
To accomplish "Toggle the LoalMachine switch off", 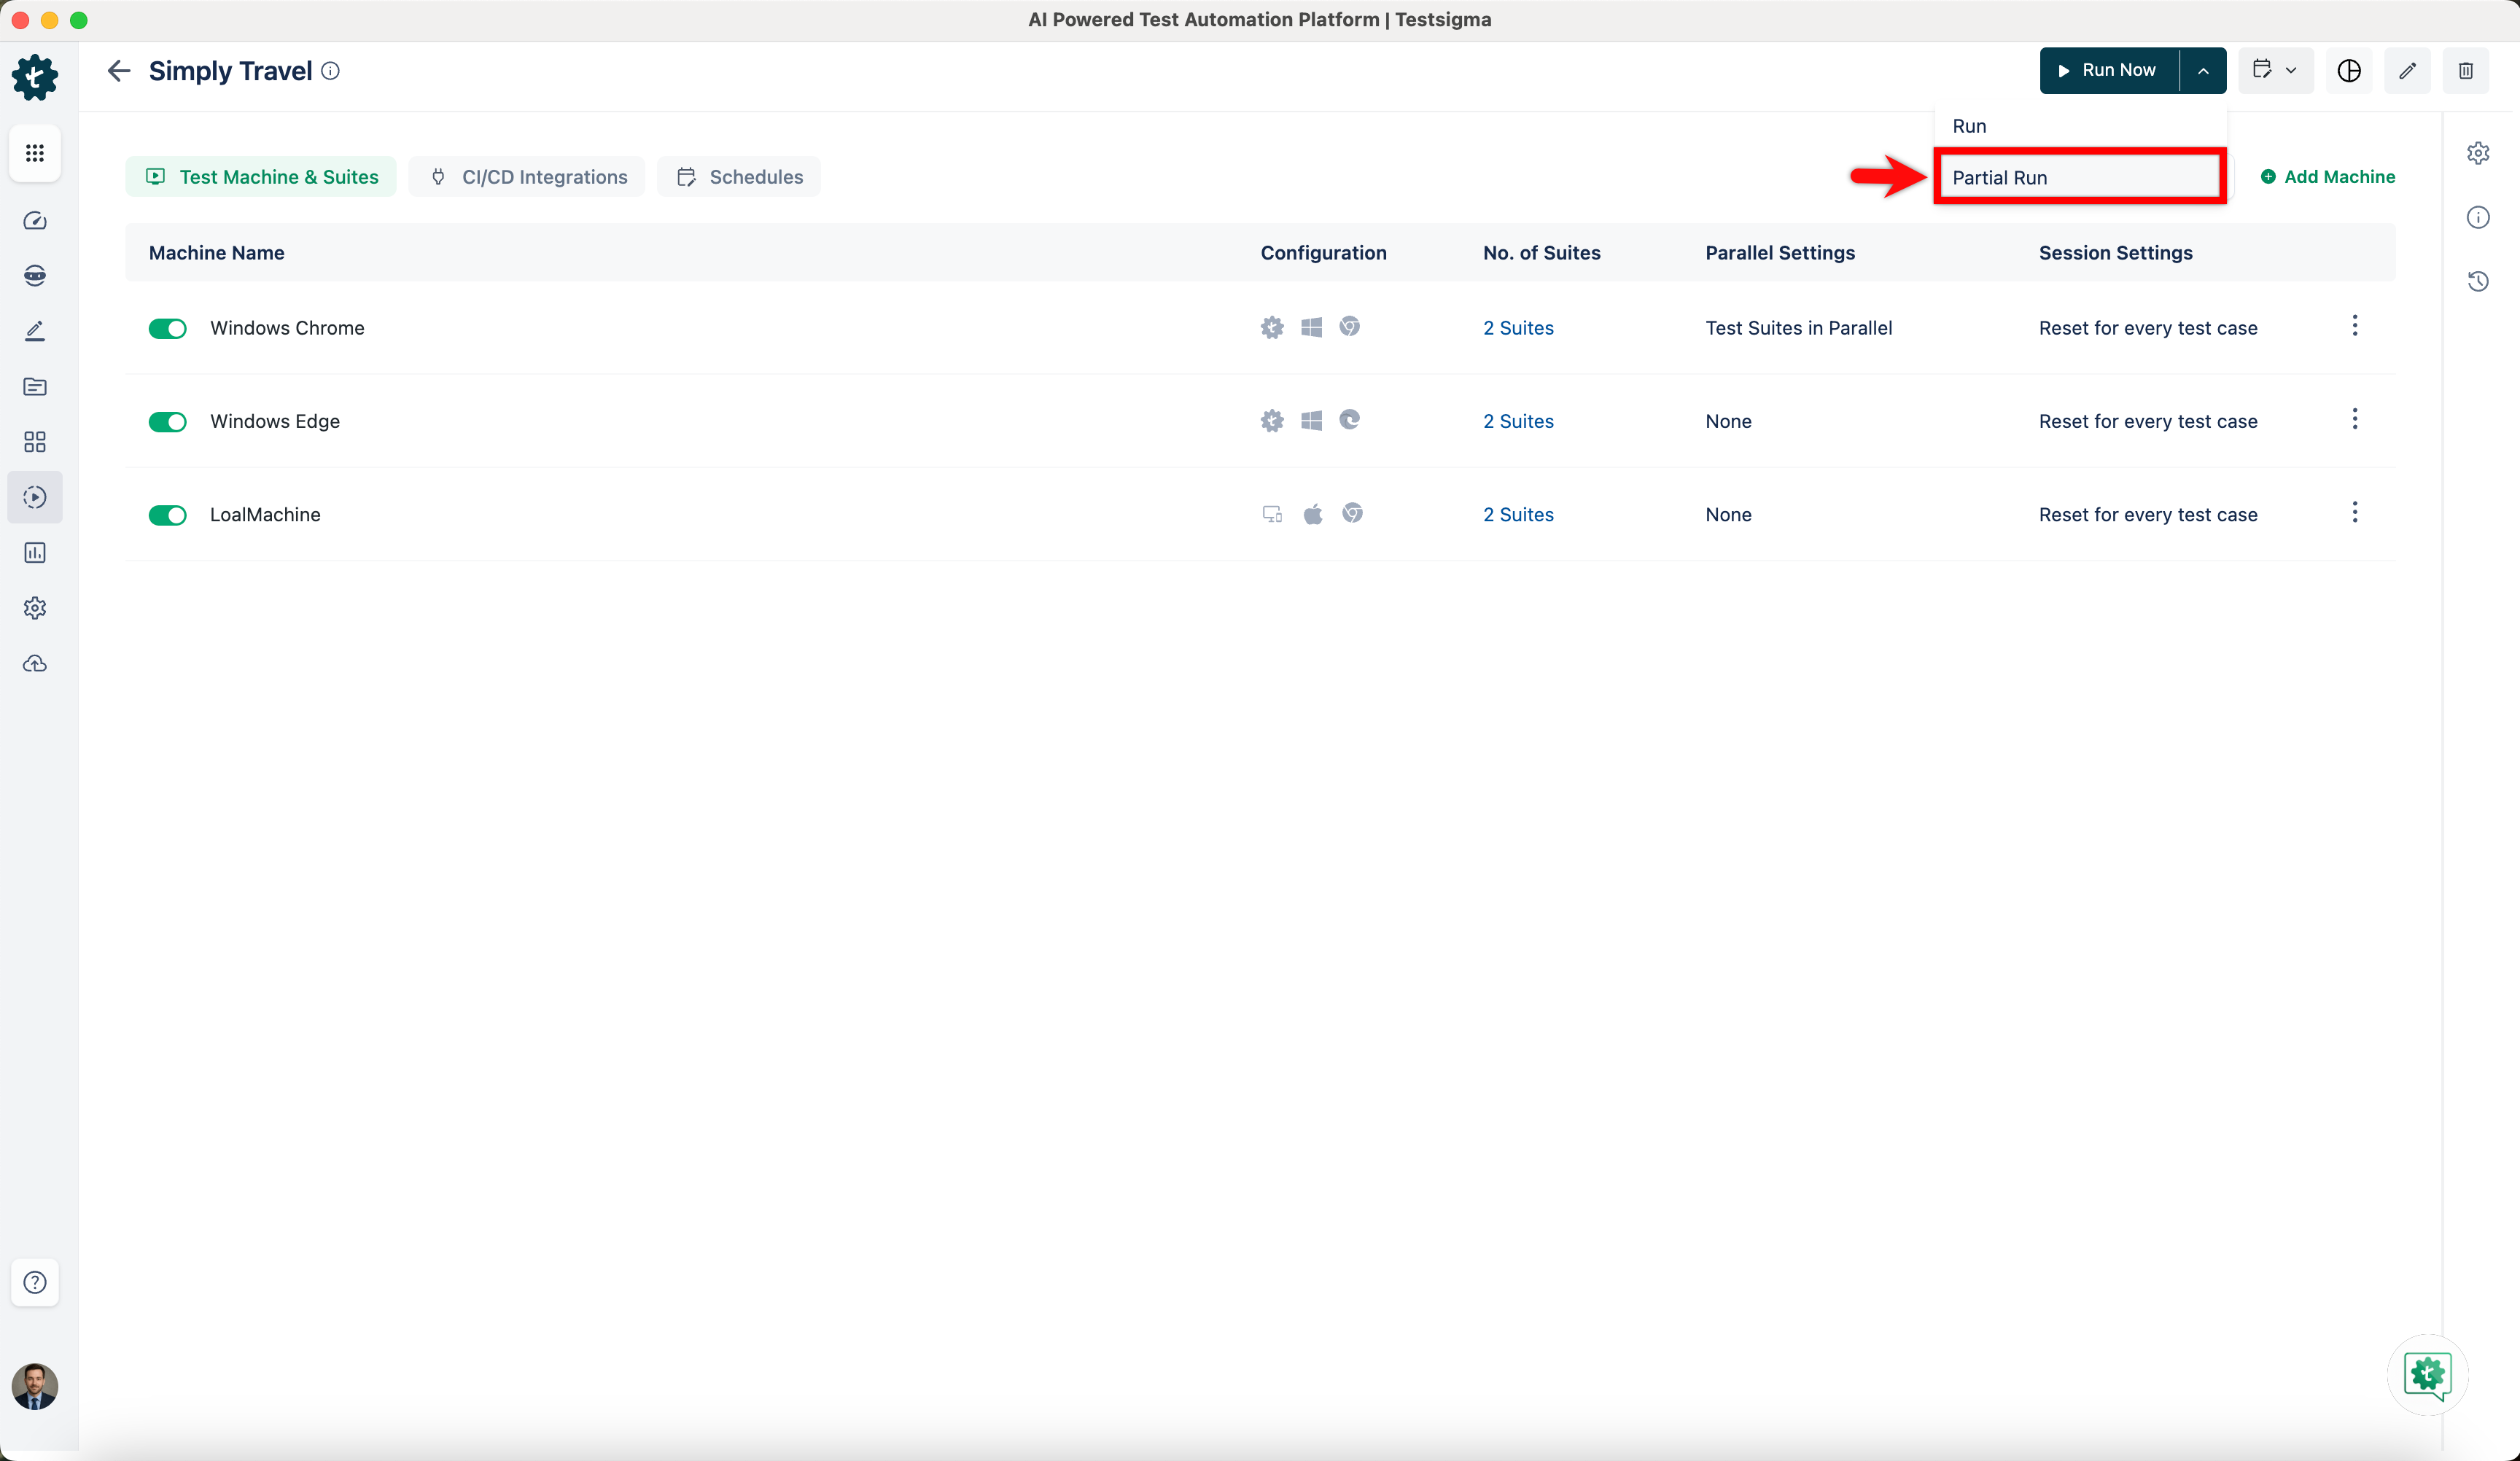I will pos(167,515).
